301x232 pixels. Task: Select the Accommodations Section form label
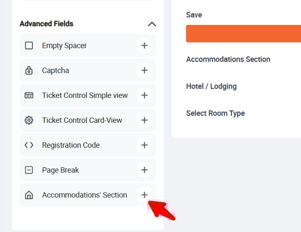tap(228, 59)
